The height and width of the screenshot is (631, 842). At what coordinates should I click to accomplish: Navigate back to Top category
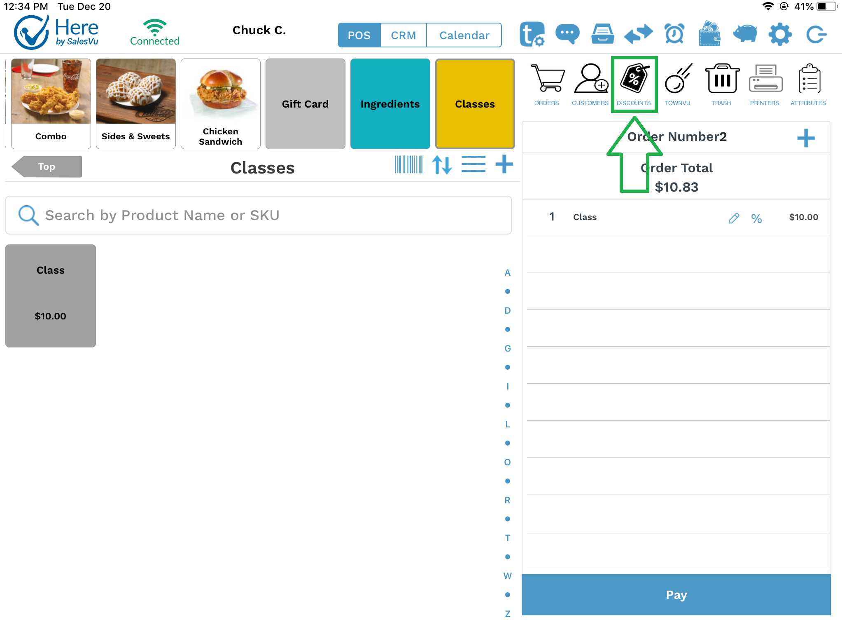(x=47, y=166)
